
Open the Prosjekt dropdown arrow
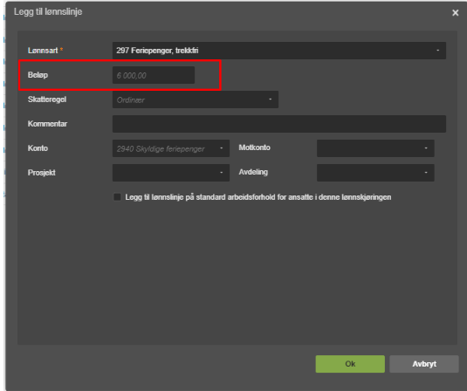click(222, 173)
